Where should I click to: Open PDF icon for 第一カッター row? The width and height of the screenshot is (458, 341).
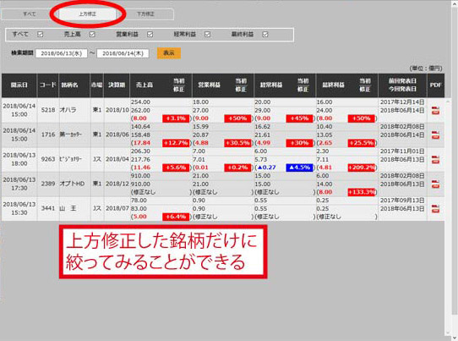pos(435,135)
